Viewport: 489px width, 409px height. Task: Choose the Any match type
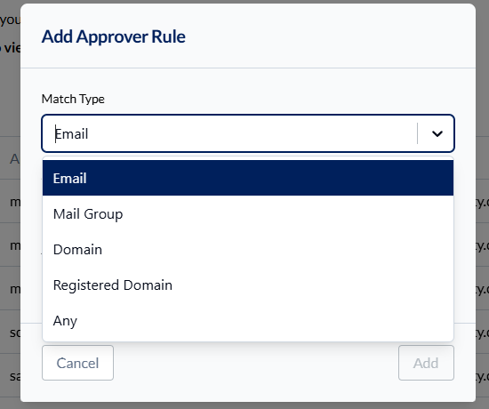[x=248, y=320]
